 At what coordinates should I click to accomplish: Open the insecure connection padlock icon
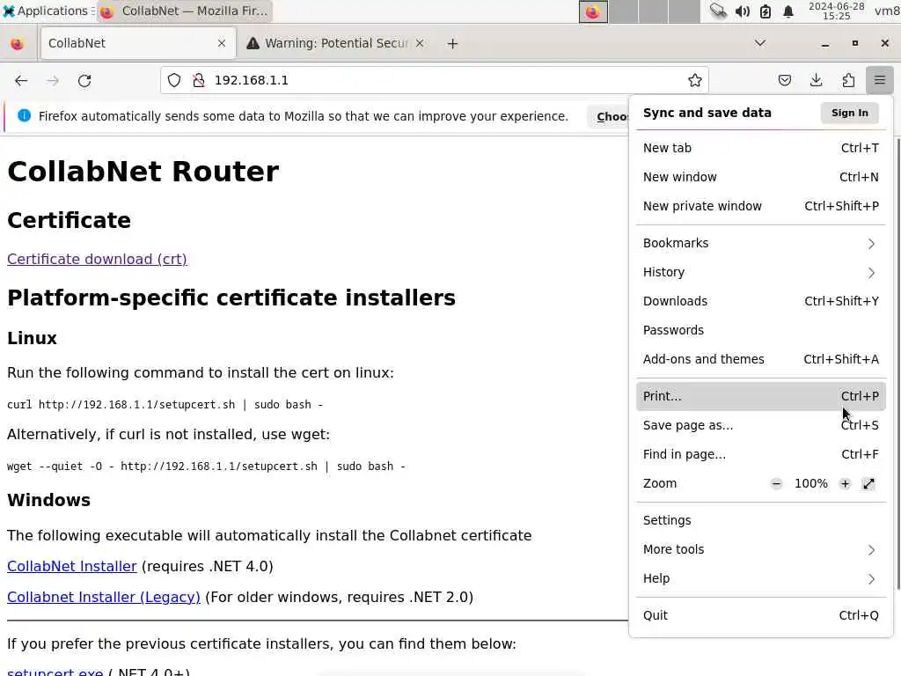(x=199, y=80)
